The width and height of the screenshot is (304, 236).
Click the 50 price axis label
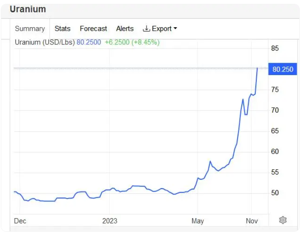coord(275,193)
